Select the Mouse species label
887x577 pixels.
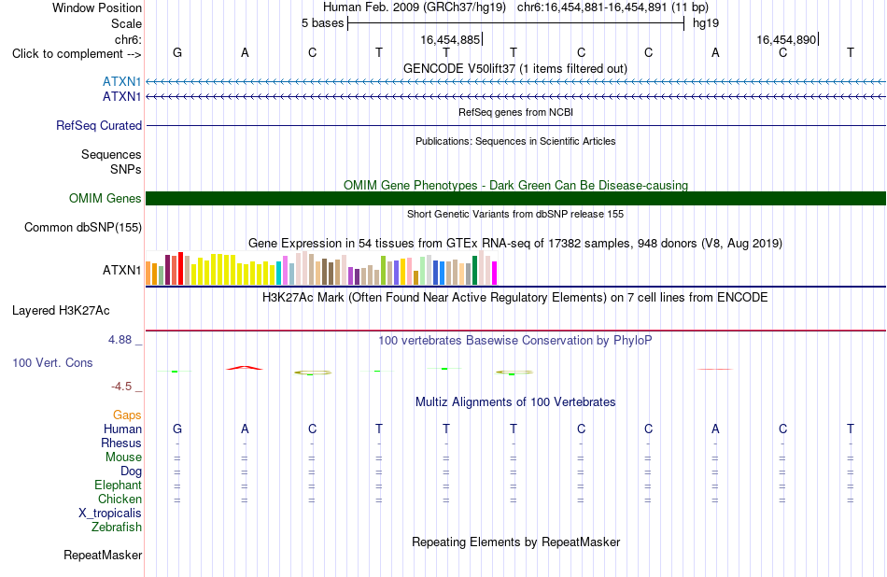123,457
